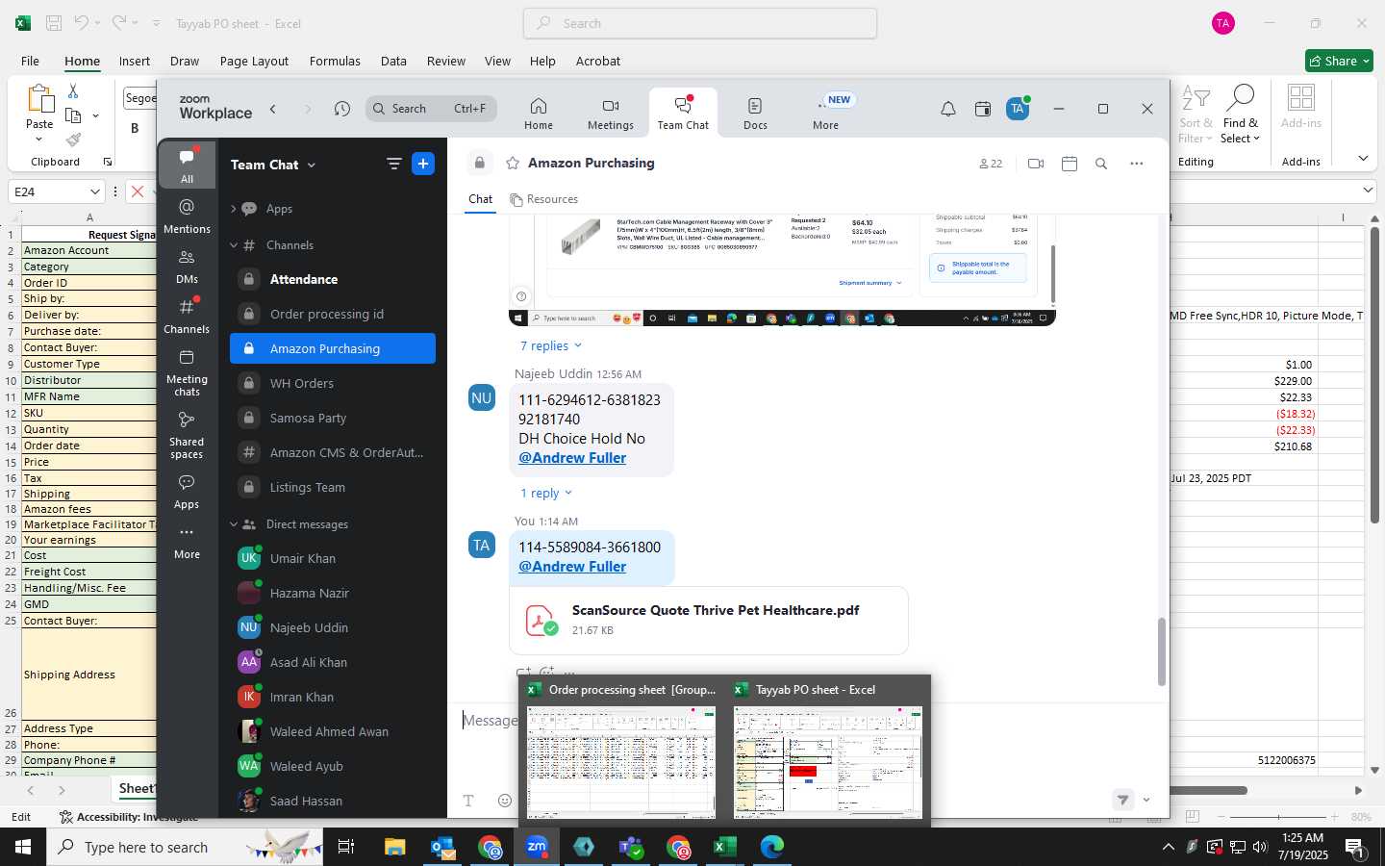The width and height of the screenshot is (1385, 866).
Task: Open the Team Chat filter icon
Action: point(393,164)
